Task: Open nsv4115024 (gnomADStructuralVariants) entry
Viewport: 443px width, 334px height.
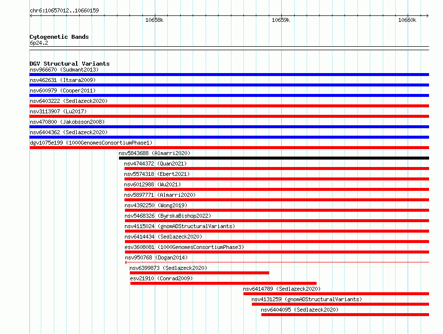Action: (180, 226)
